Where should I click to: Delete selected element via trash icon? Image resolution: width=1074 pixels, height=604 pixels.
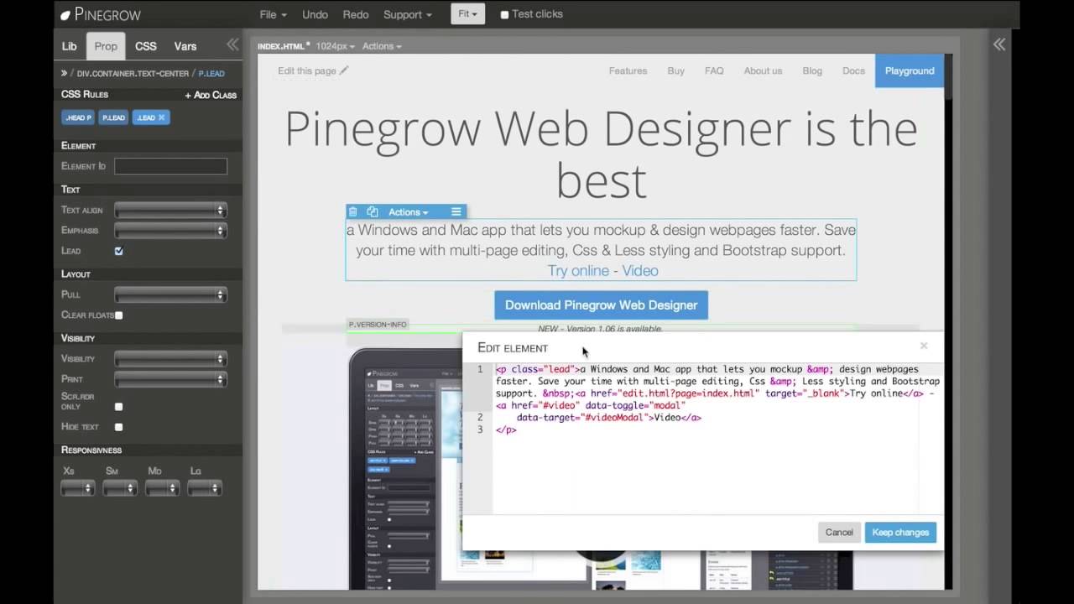click(353, 212)
